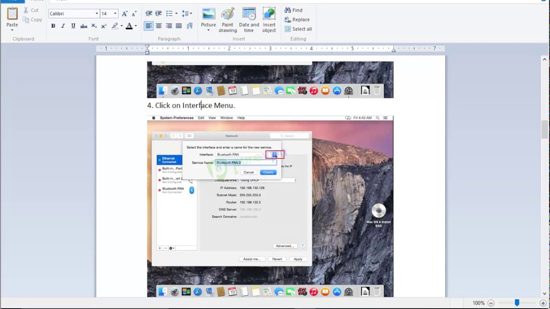Click the line spacing icon
The image size is (550, 309).
coord(185,14)
